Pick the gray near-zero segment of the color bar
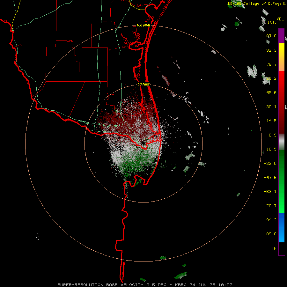The image size is (287, 287). pyautogui.click(x=282, y=142)
